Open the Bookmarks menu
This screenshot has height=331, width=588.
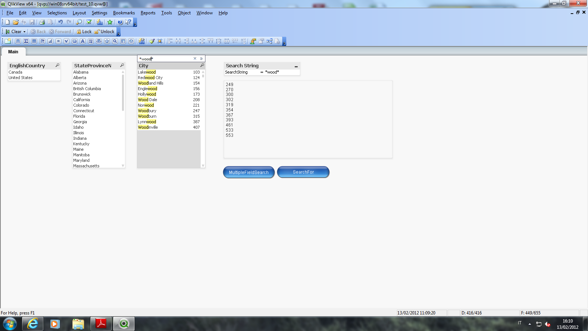124,13
